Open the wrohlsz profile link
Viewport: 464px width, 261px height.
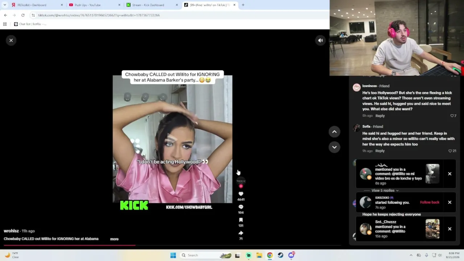[11, 231]
